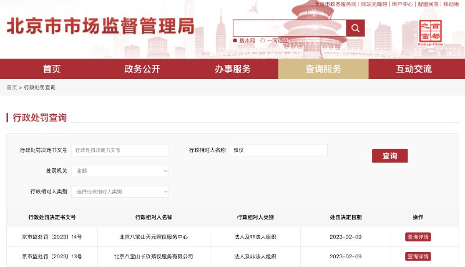Click the red 查询 search button
This screenshot has width=465, height=267.
tap(389, 156)
